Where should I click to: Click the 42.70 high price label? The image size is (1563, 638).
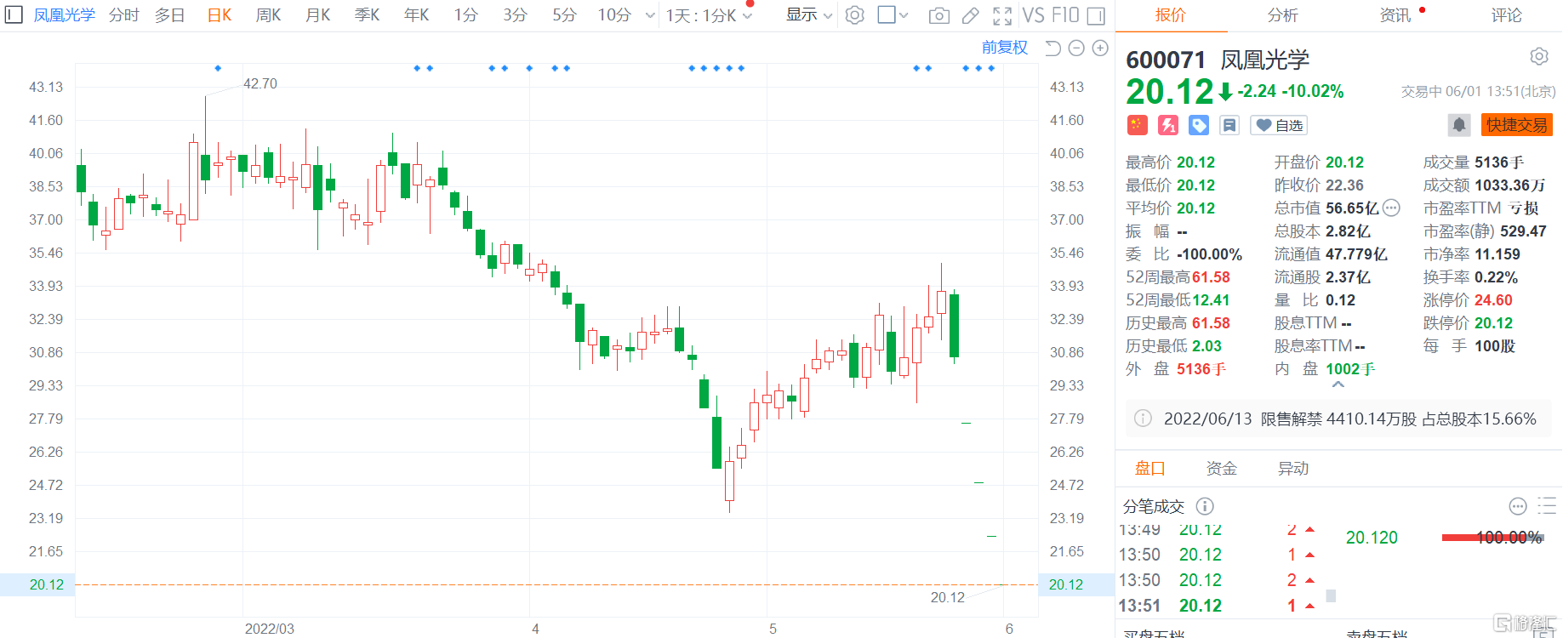[260, 83]
